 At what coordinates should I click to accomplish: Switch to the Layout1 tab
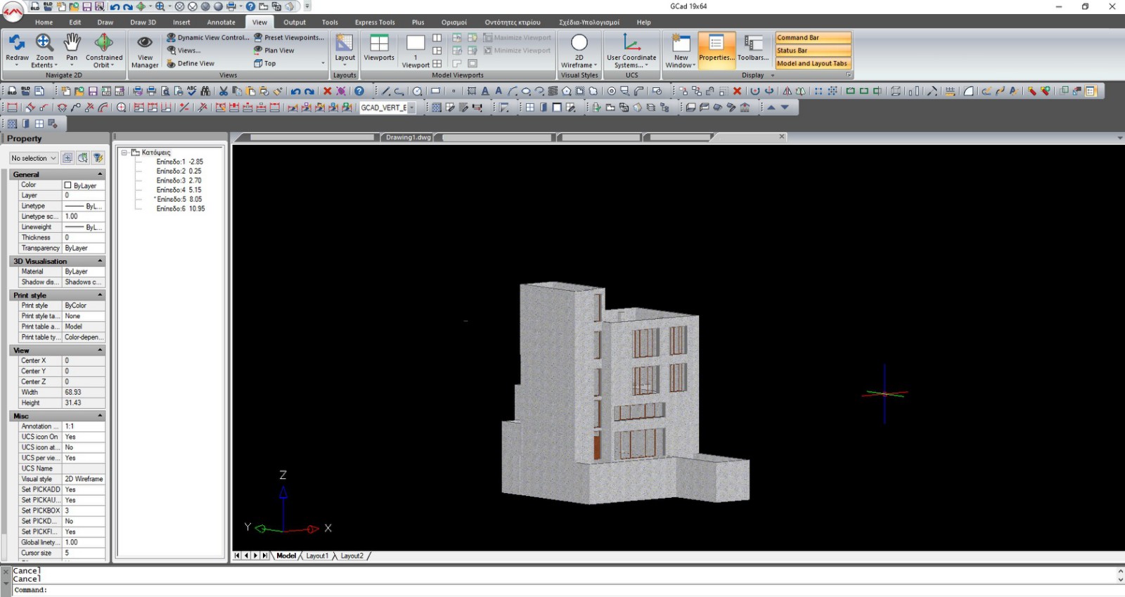click(317, 556)
